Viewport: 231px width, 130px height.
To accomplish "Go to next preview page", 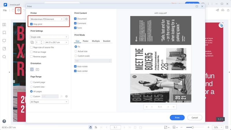I will (168, 107).
